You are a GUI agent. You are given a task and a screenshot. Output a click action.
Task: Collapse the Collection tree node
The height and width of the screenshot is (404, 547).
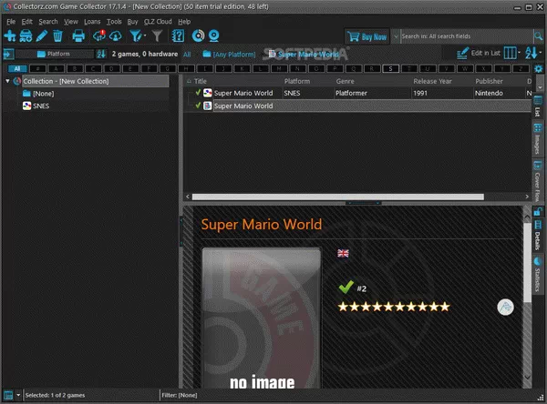click(8, 81)
